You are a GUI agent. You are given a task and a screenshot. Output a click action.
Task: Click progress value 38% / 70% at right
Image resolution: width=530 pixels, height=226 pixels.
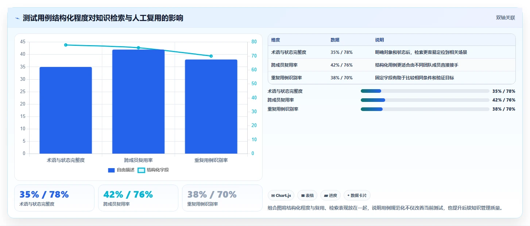pos(504,109)
